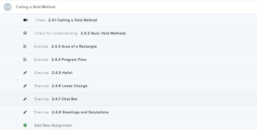Click the pencil icon for Loose Change

pyautogui.click(x=25, y=86)
